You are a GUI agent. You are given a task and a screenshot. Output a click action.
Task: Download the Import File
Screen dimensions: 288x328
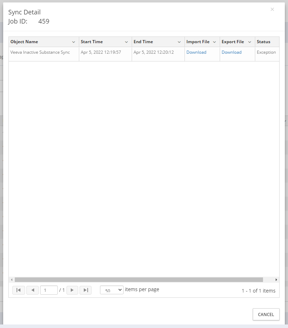(x=196, y=52)
